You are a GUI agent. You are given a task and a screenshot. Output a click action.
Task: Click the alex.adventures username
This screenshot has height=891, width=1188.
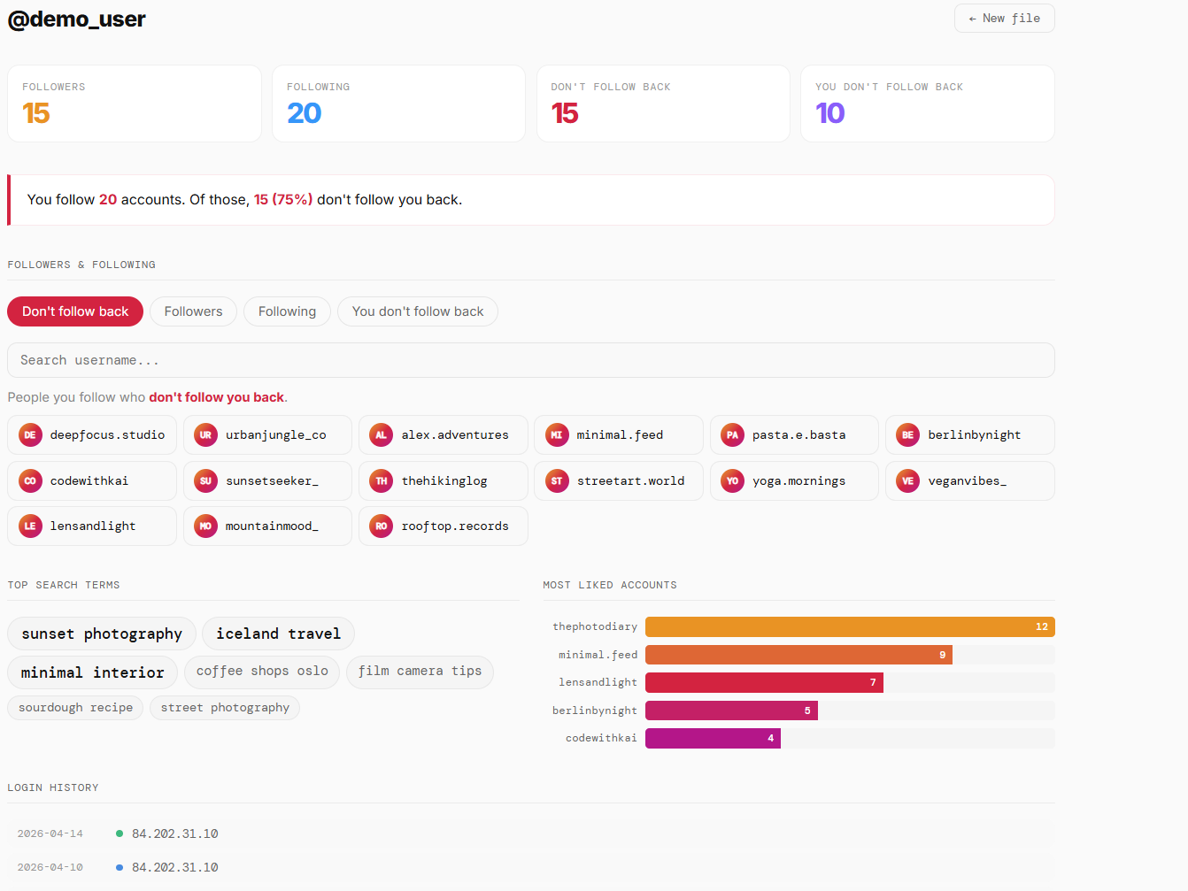click(455, 434)
